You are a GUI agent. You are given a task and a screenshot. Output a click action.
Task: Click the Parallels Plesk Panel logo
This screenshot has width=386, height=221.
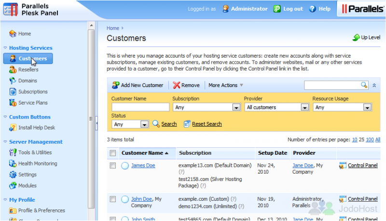click(31, 10)
